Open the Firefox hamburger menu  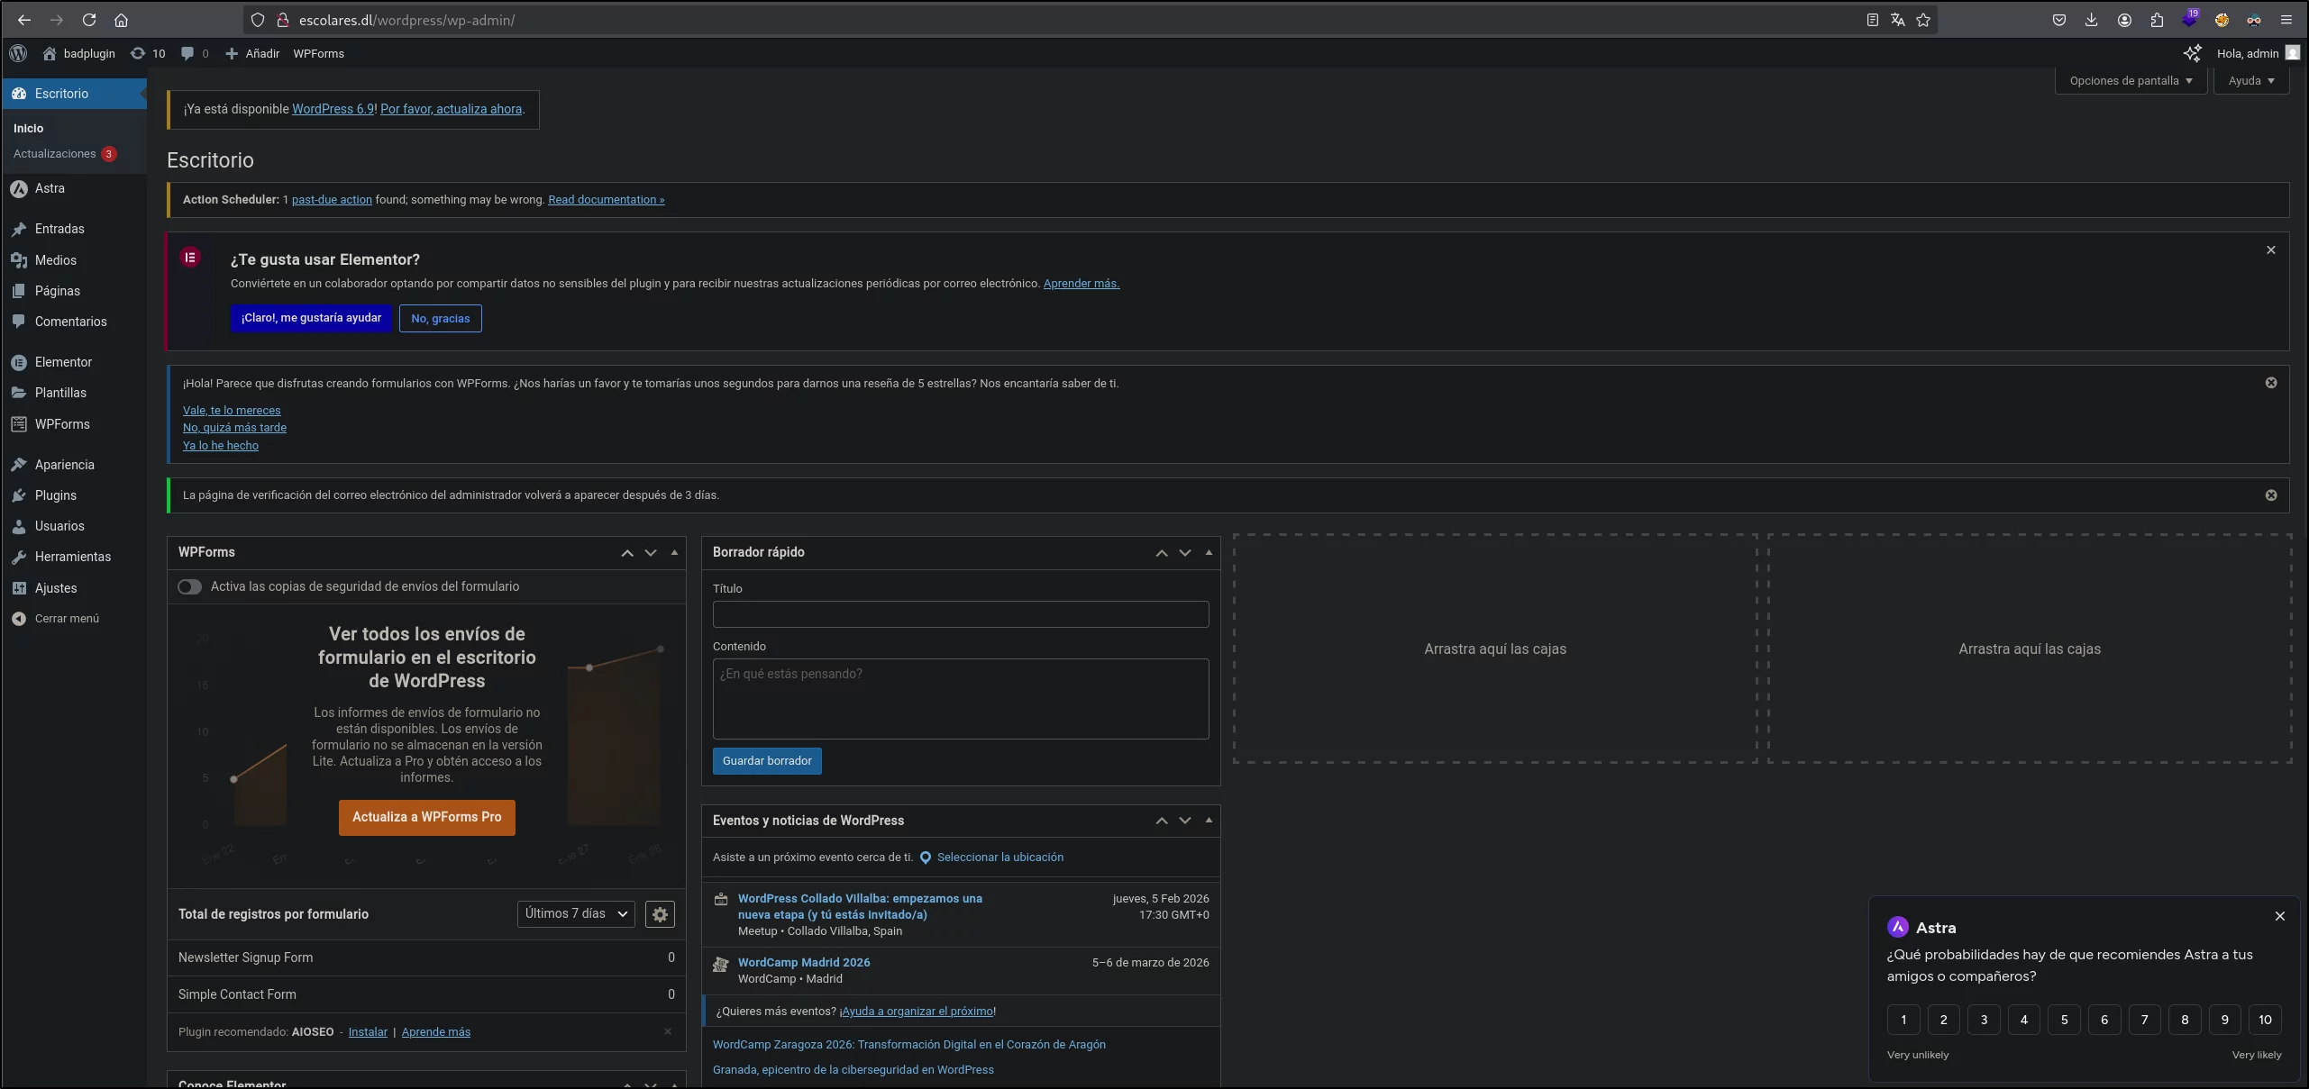tap(2286, 20)
